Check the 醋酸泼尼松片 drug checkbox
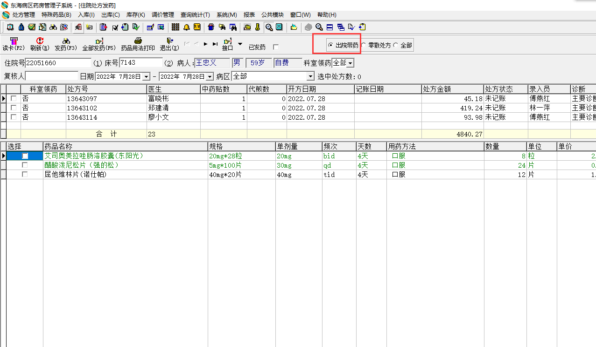 25,165
